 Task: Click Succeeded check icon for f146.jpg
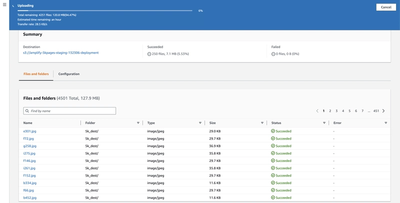pyautogui.click(x=273, y=160)
